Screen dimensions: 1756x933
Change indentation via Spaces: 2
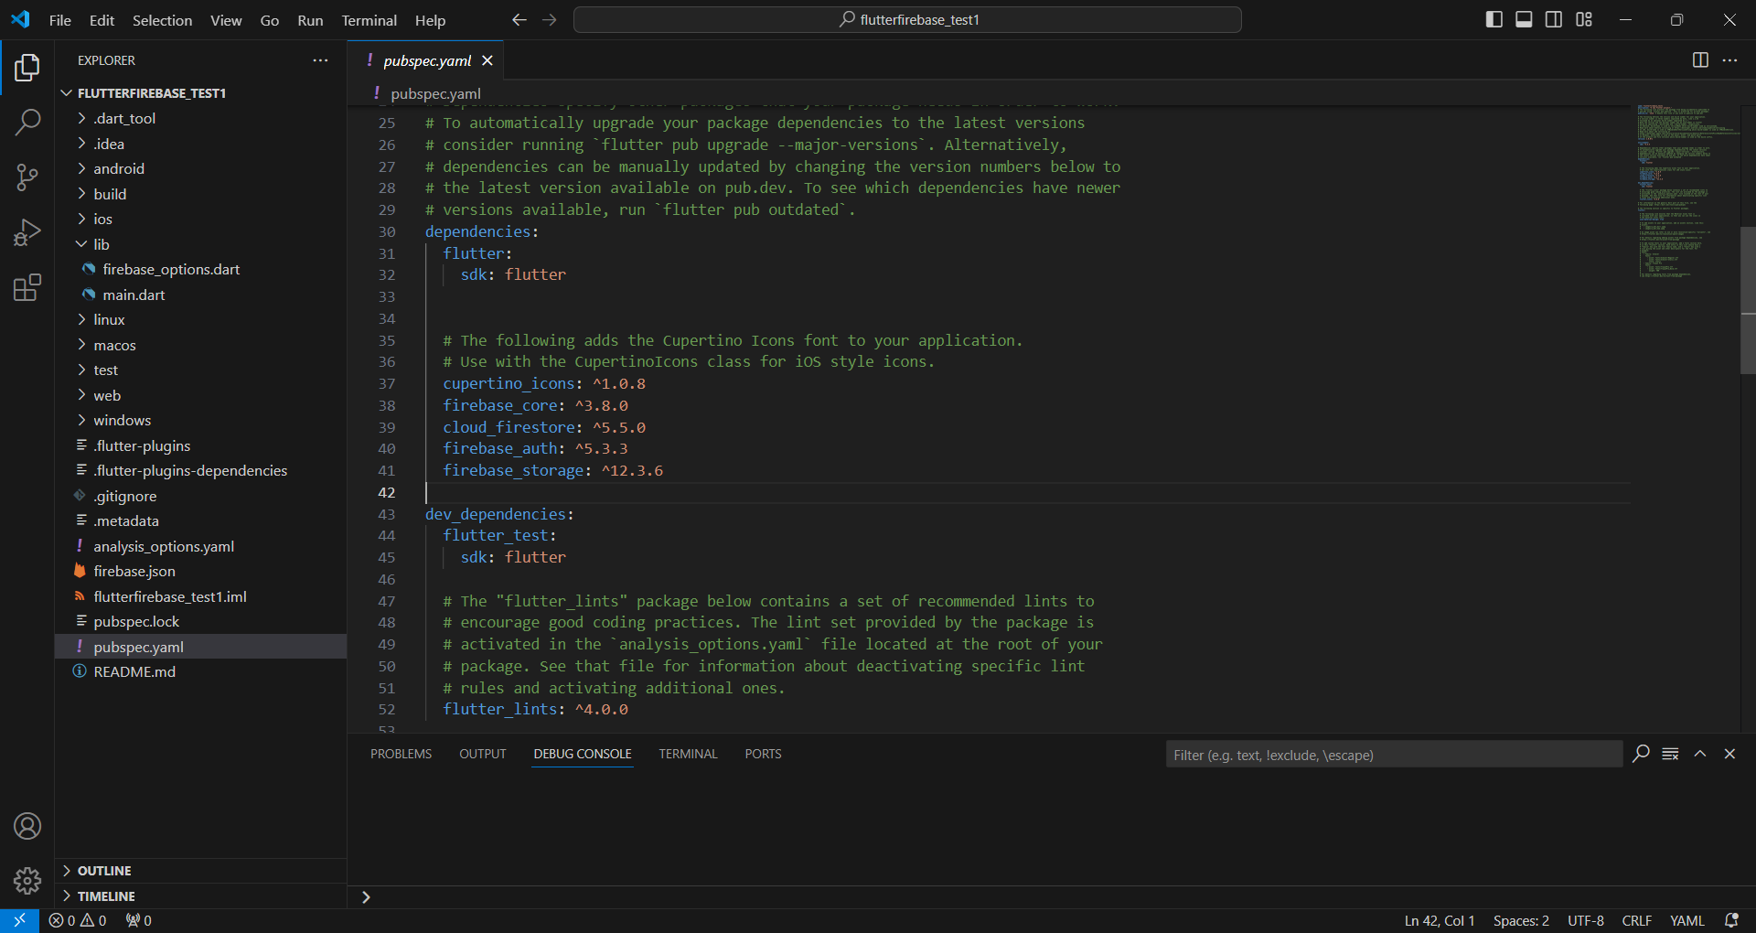[x=1521, y=920]
